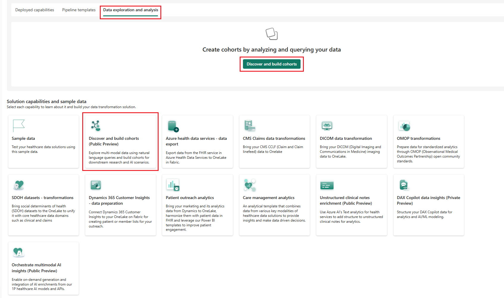Open the Pipeline templates tab
The height and width of the screenshot is (298, 504).
pyautogui.click(x=79, y=10)
